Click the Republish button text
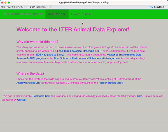 click(159, 7)
